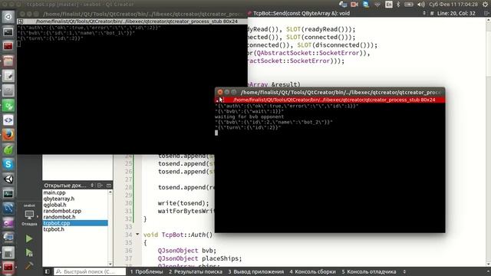Open the green leaf dock application
This screenshot has width=491, height=276.
coord(8,150)
